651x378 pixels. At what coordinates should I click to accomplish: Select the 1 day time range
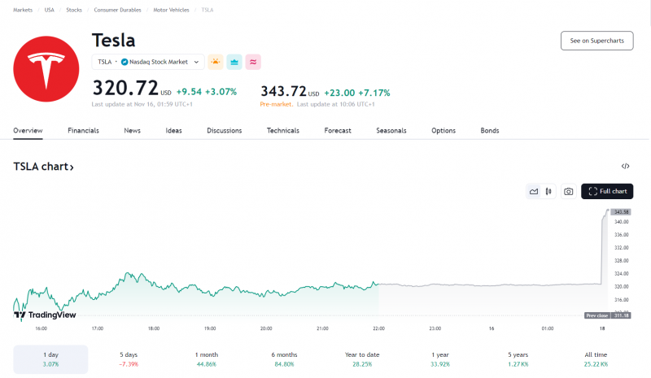coord(50,359)
